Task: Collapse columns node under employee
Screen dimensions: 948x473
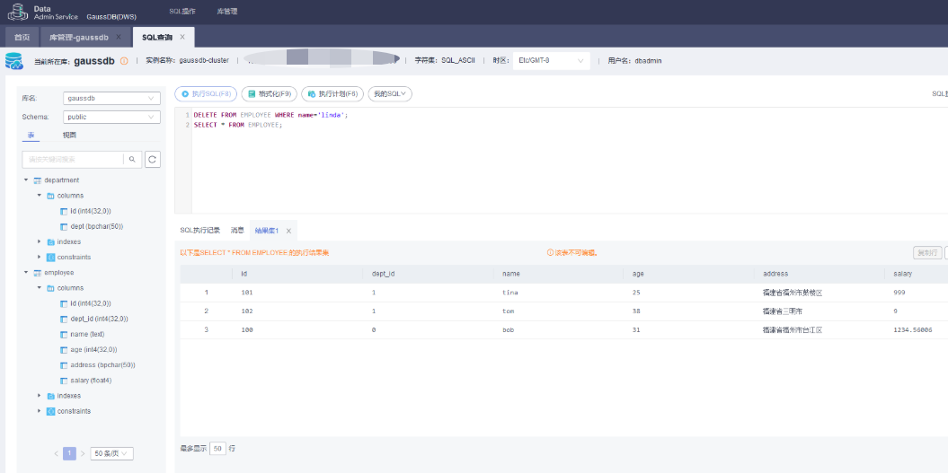Action: pos(40,288)
